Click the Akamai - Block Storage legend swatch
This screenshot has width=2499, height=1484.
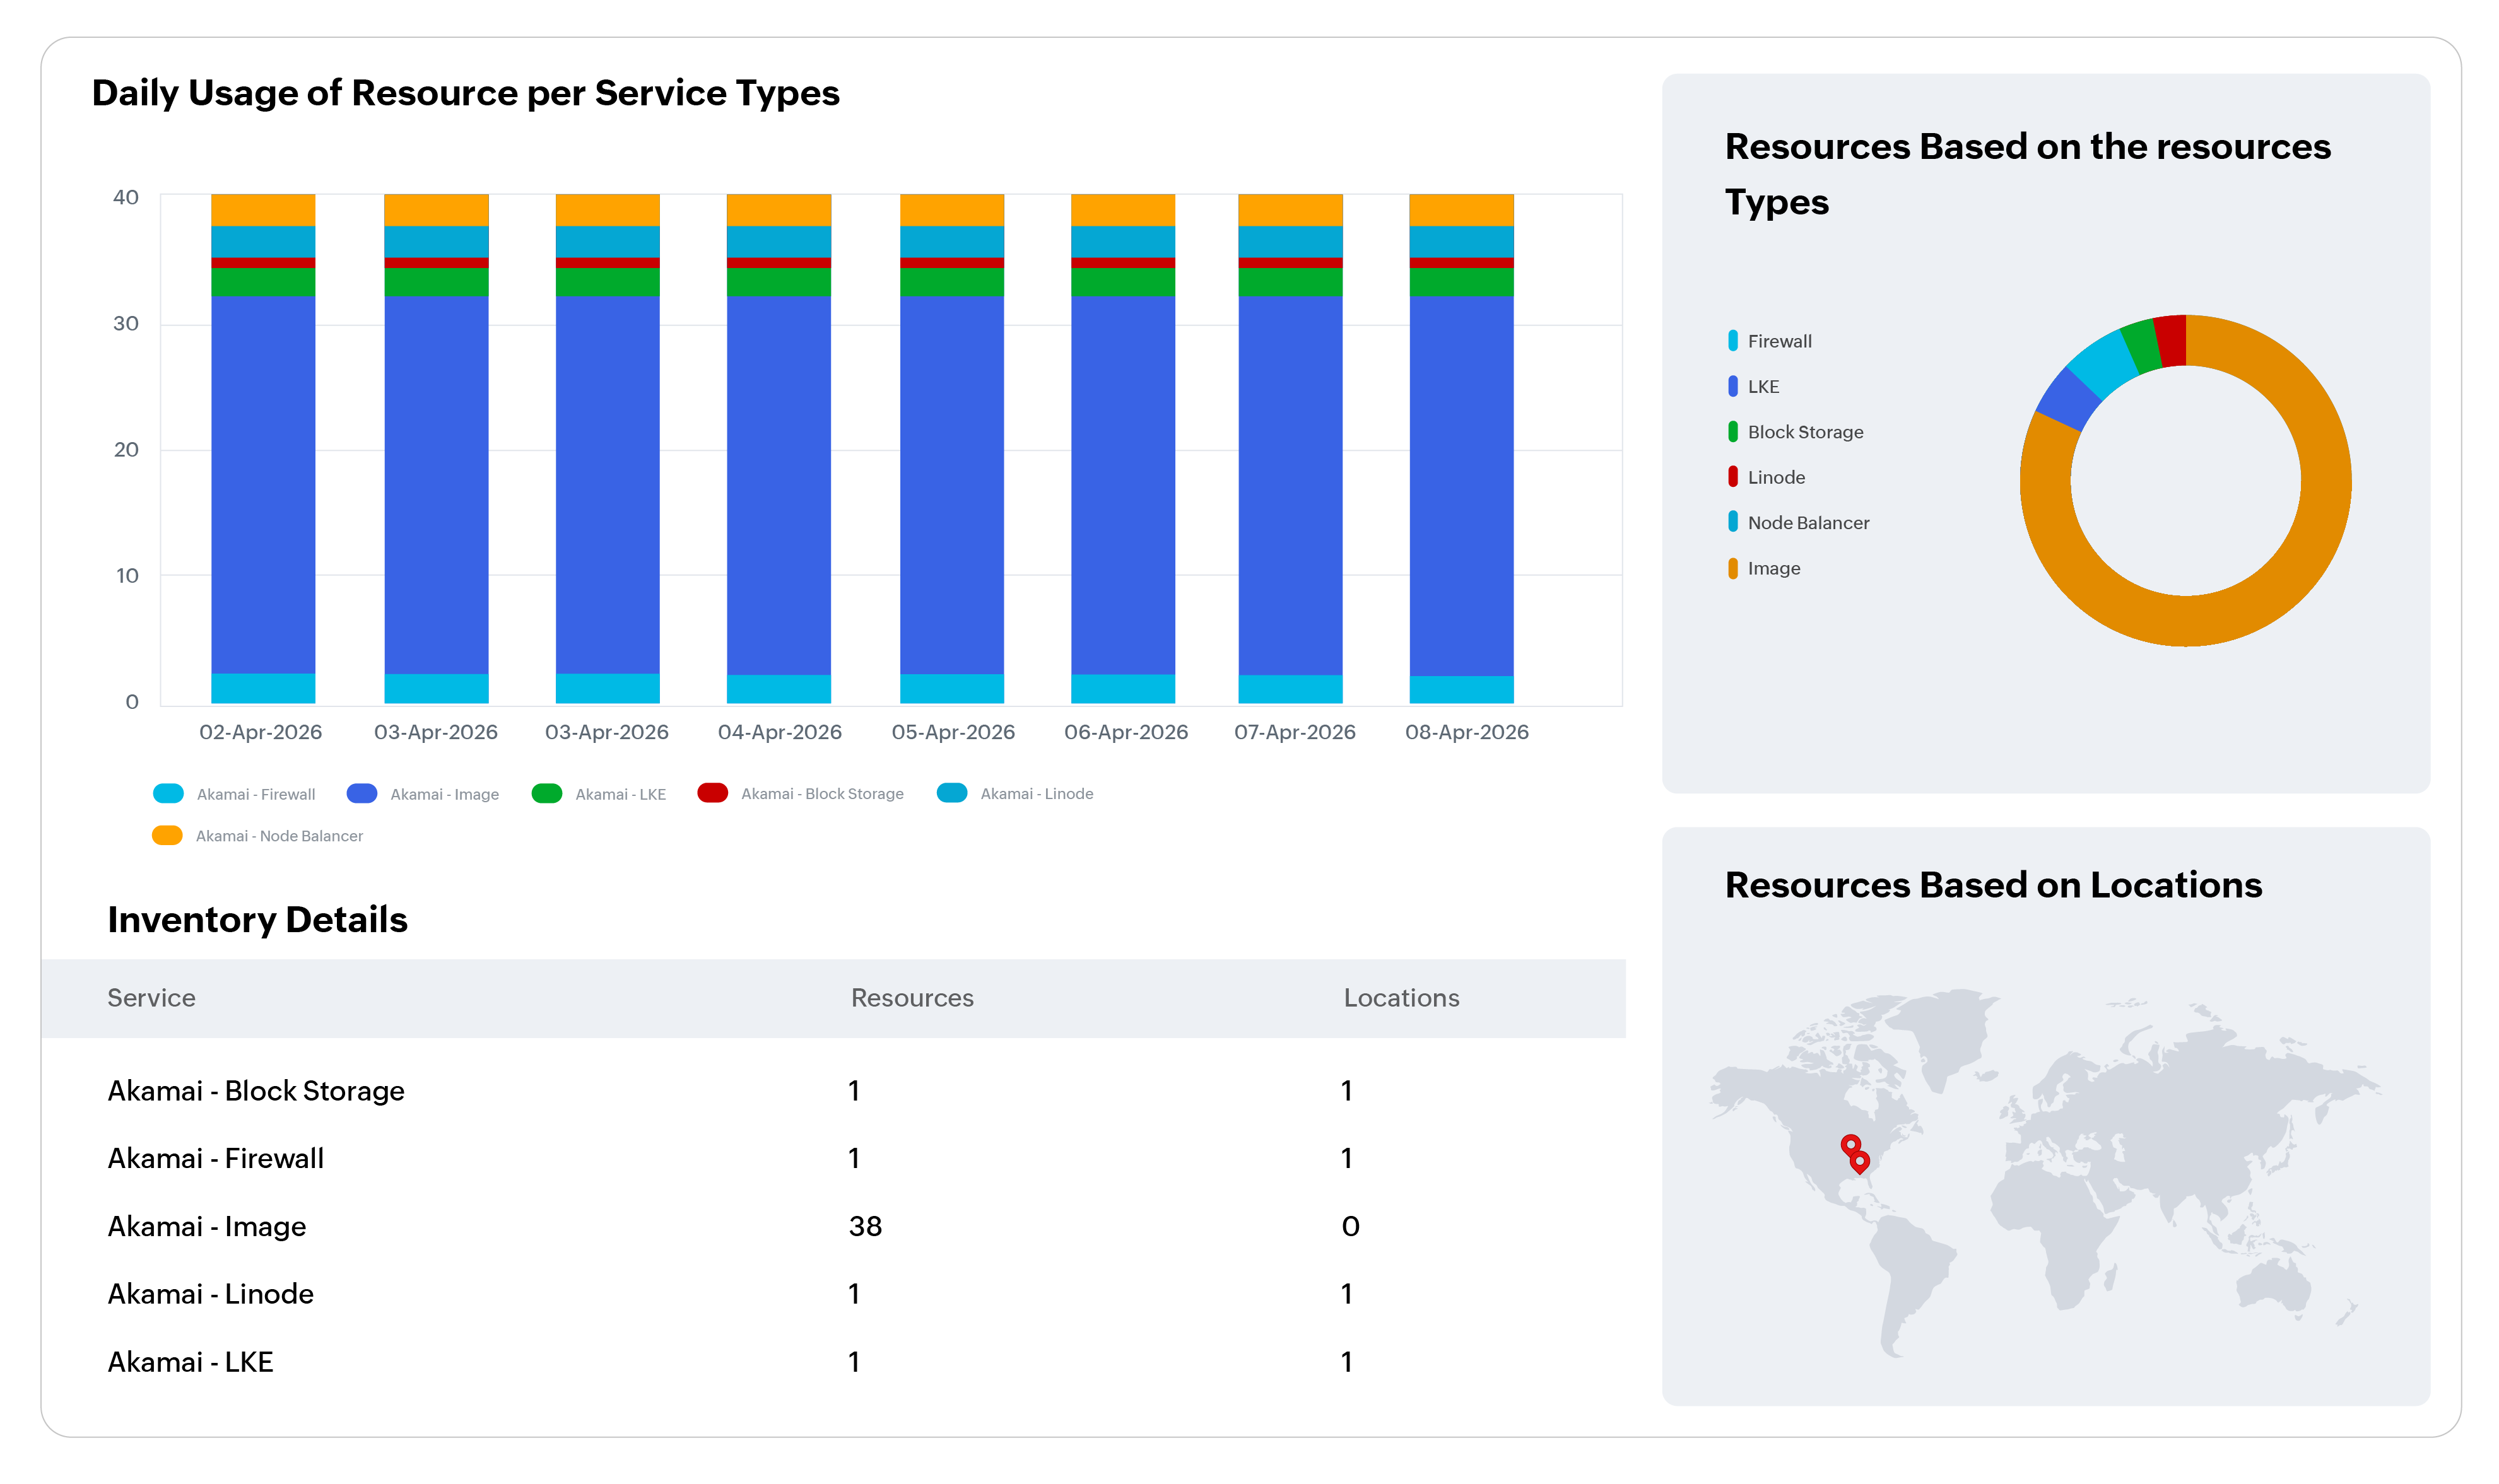(x=712, y=793)
